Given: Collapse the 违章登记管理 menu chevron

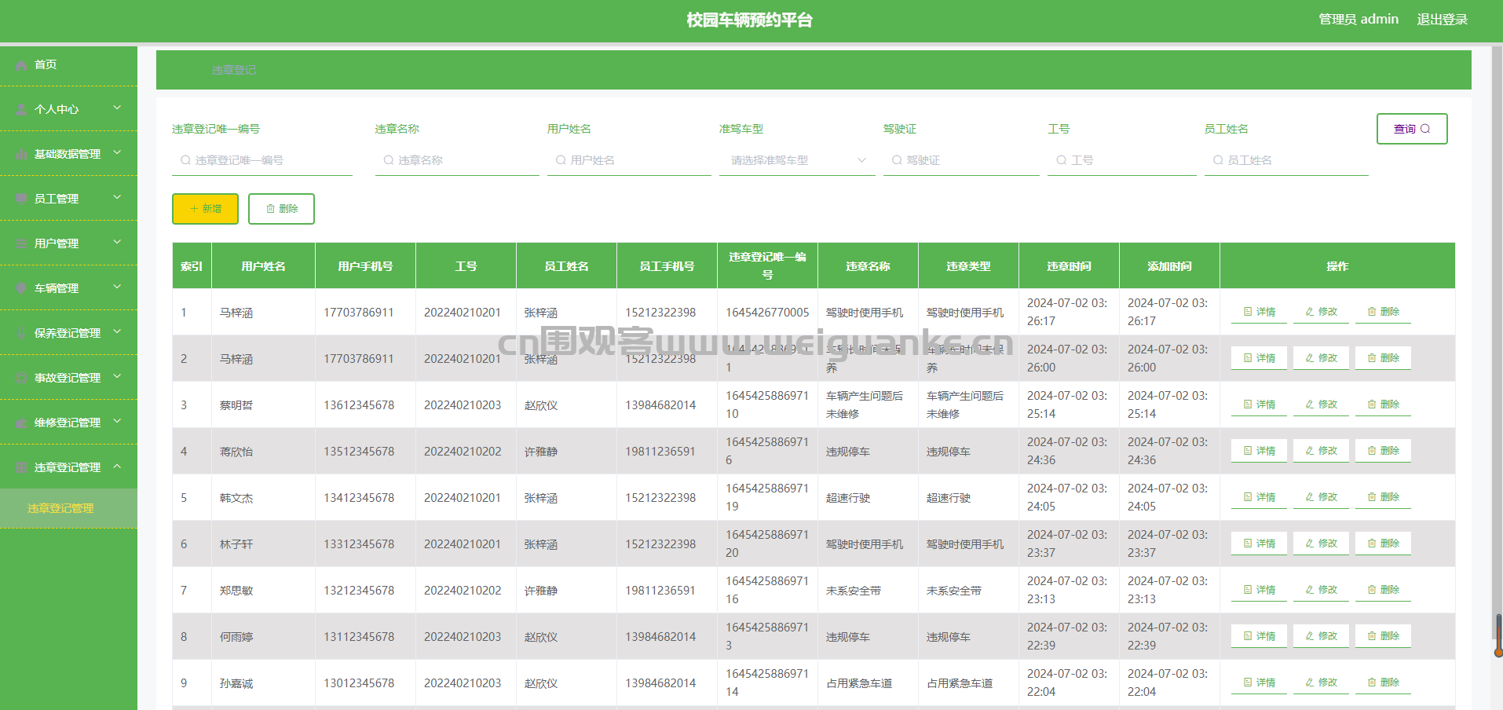Looking at the screenshot, I should (x=117, y=466).
